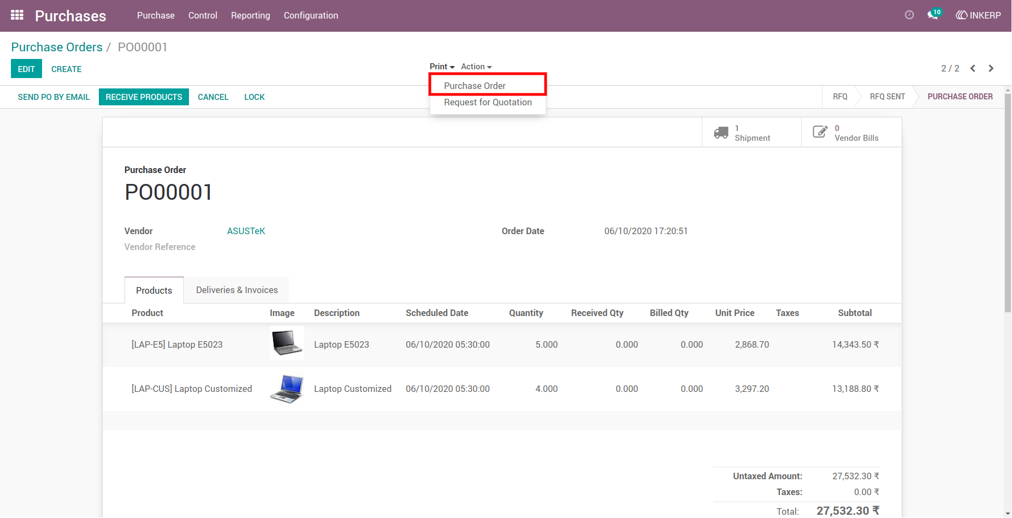
Task: Click the RFQ status stage
Action: tap(840, 97)
